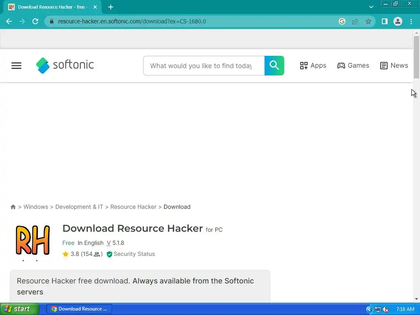
Task: Click the vertical scrollbar thumb
Action: coord(416,57)
